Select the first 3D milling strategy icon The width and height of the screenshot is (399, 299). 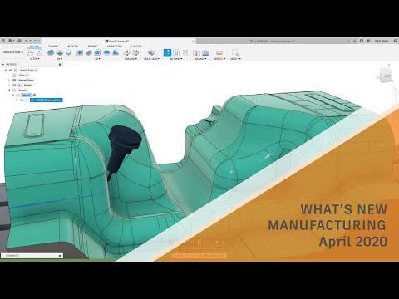point(80,53)
